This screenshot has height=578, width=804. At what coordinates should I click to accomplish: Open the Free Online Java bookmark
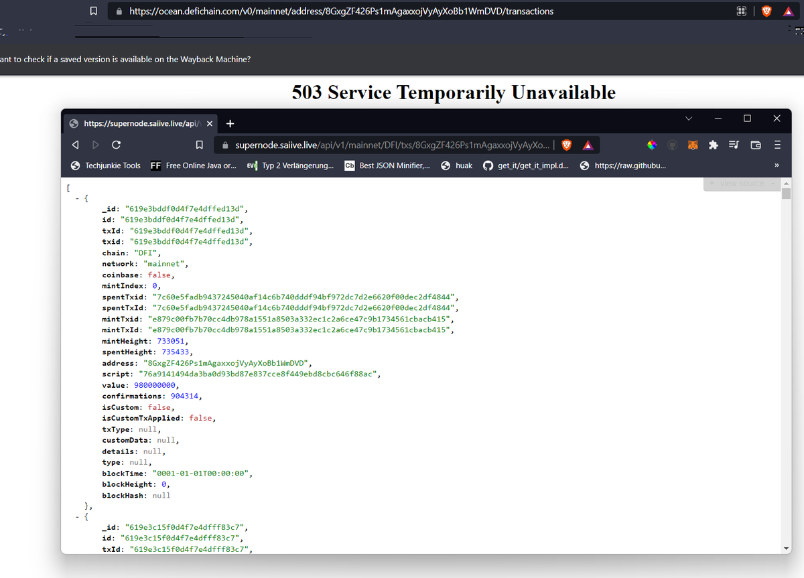194,165
